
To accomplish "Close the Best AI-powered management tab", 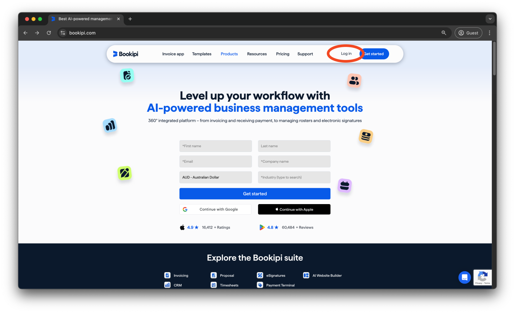I will point(118,19).
